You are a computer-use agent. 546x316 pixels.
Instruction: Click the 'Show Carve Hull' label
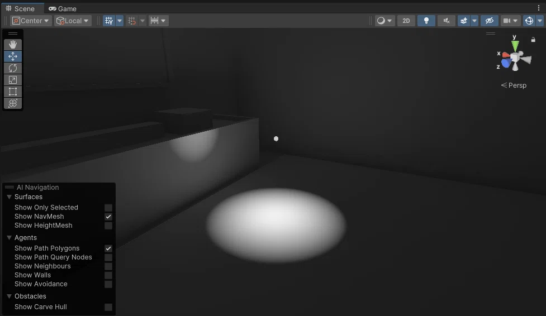coord(41,307)
